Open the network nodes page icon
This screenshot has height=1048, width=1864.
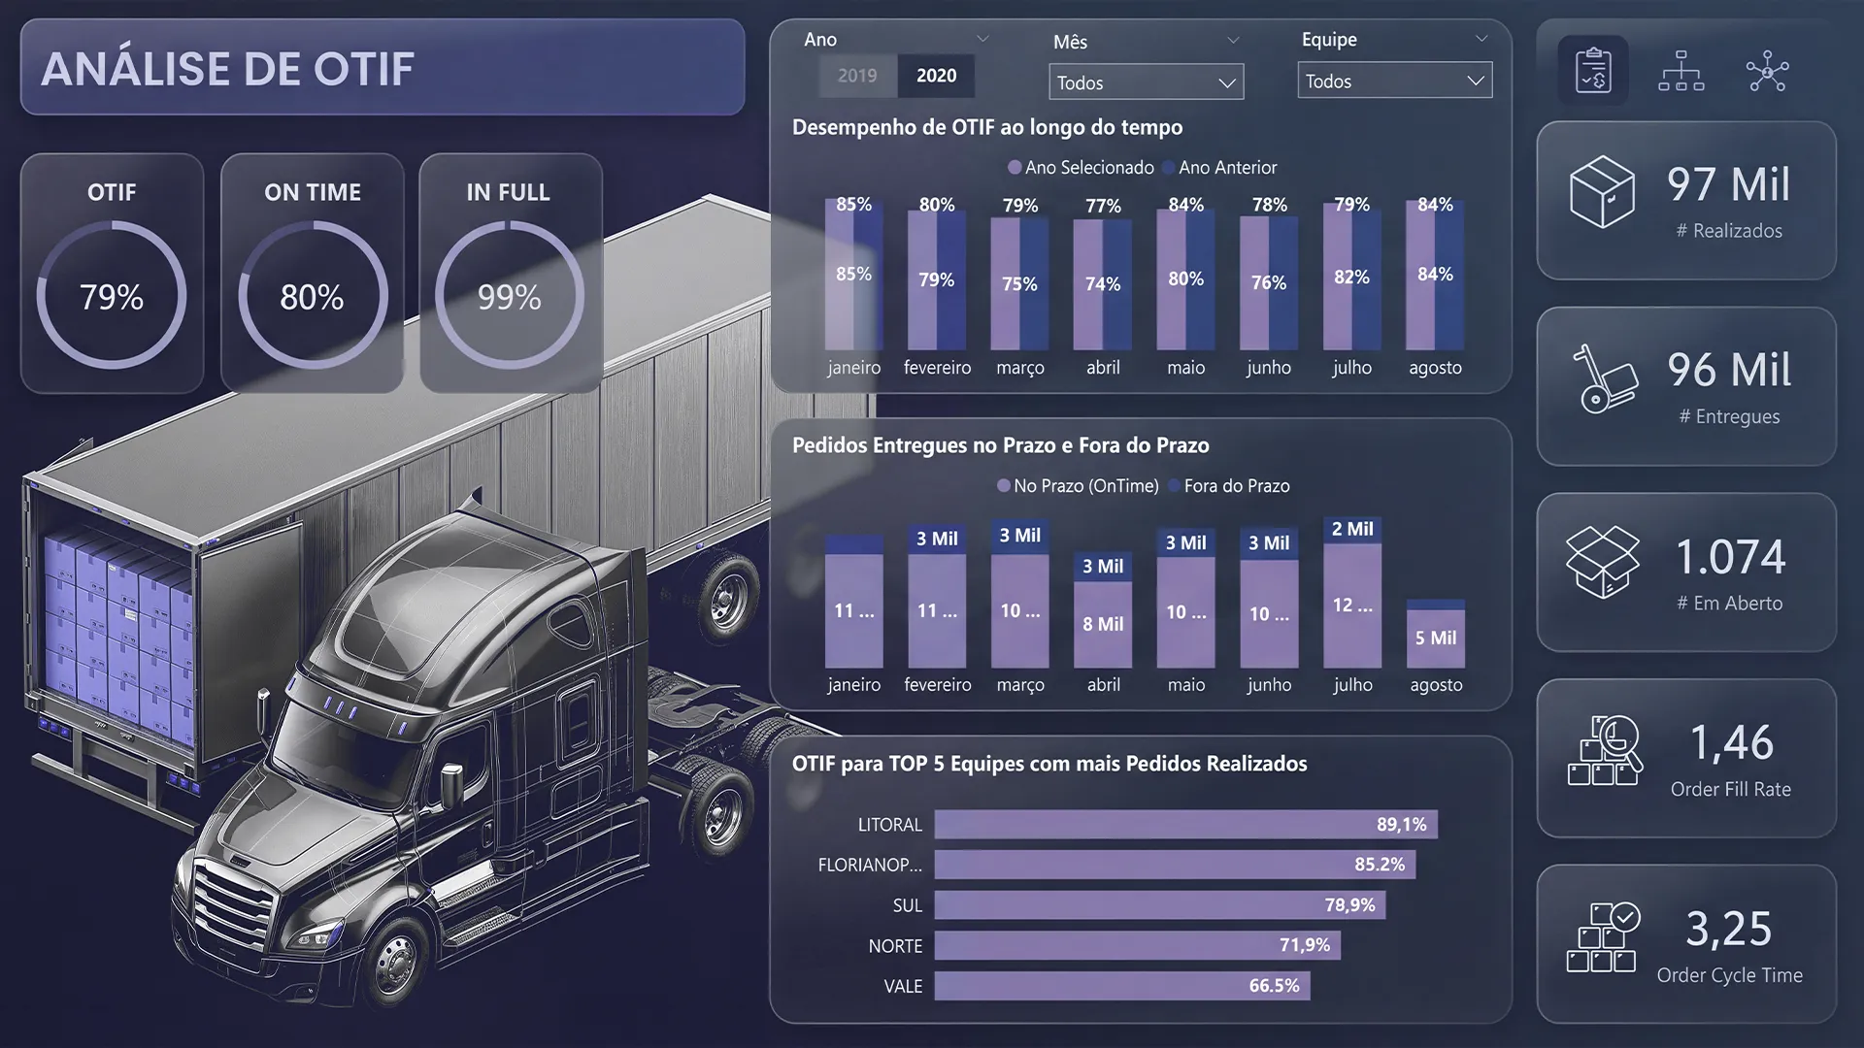[x=1767, y=71]
